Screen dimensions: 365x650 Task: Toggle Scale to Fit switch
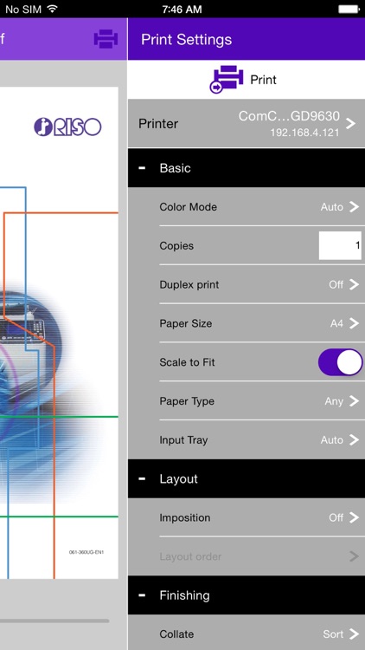point(341,362)
